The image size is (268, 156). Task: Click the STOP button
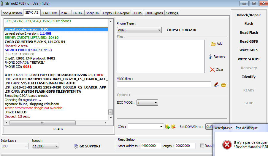(249, 103)
